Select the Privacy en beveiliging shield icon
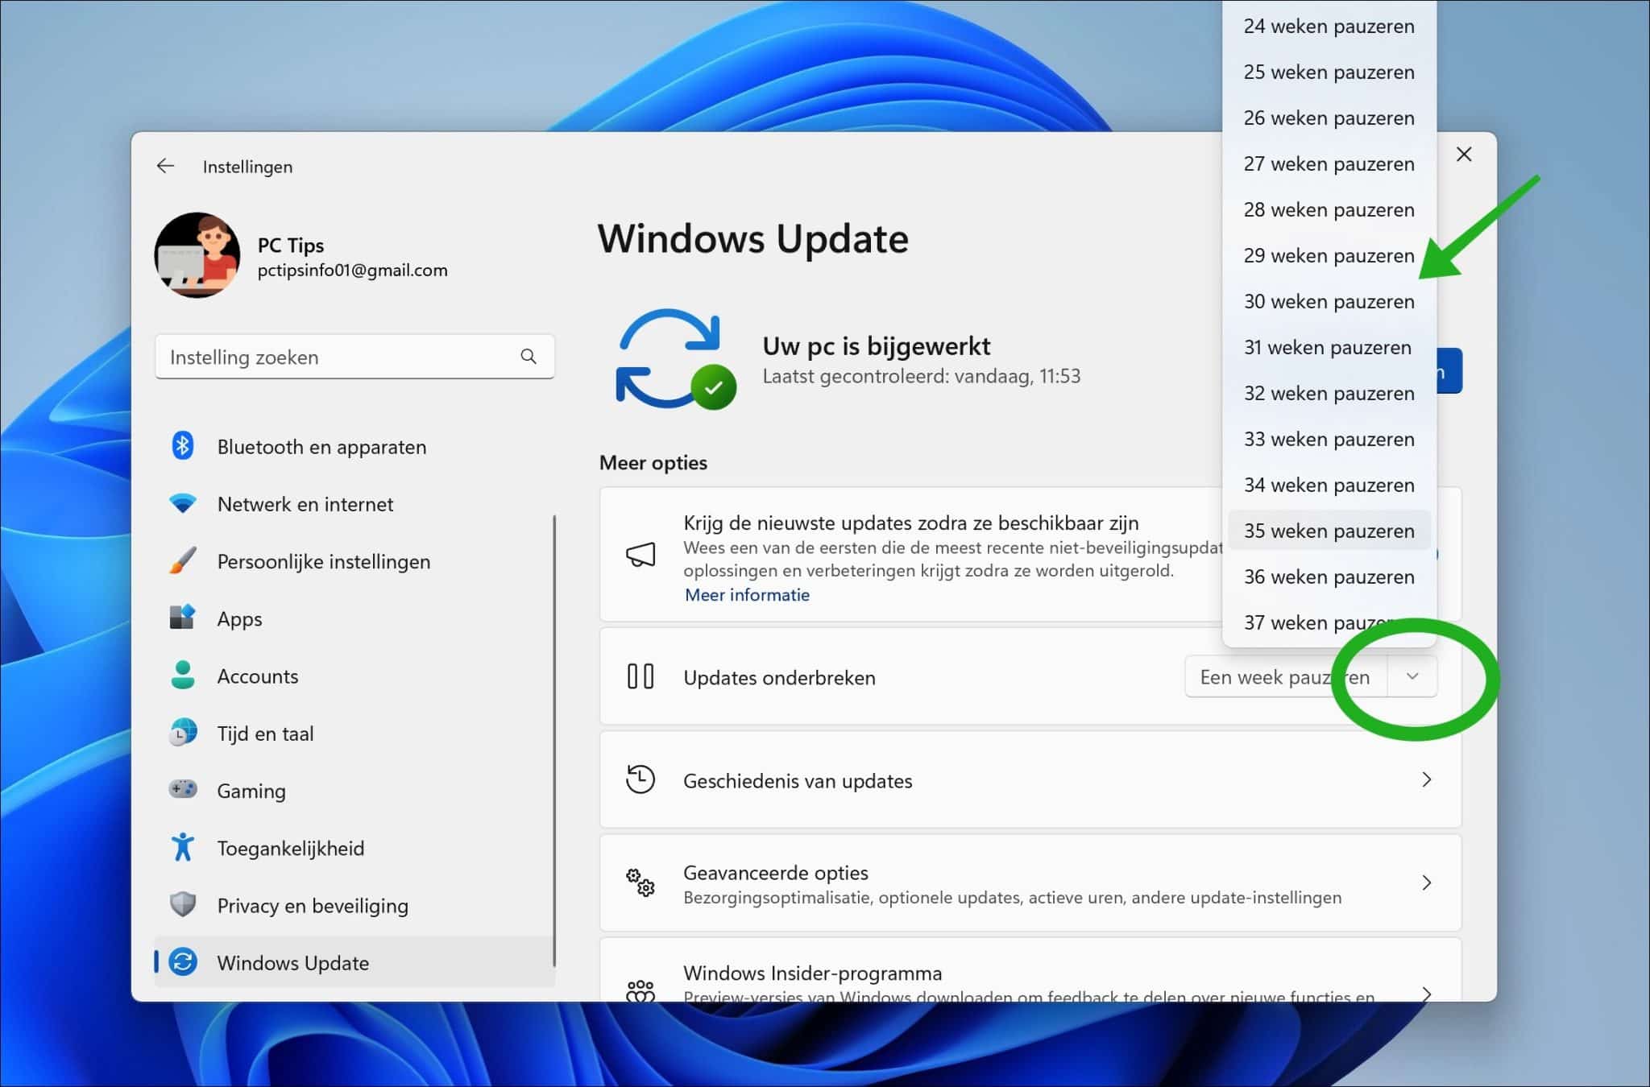The image size is (1650, 1087). (x=184, y=905)
